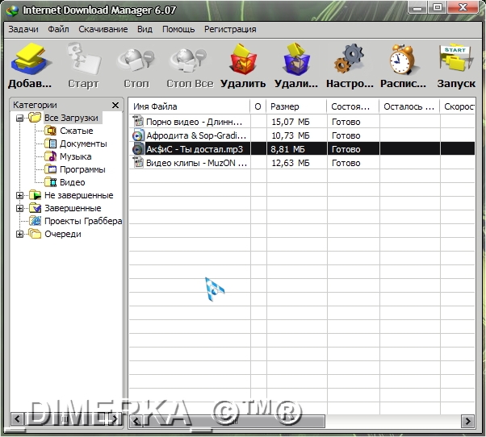Click right arrow of file list scrollbar
The image size is (486, 437).
[467, 421]
